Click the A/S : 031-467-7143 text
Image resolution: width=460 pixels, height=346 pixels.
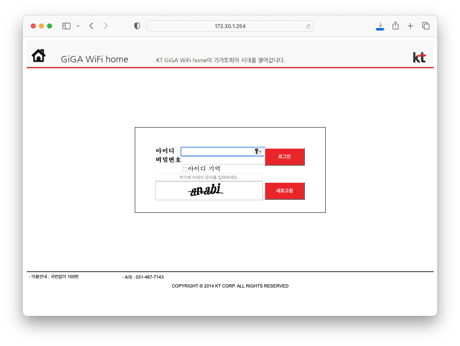tap(143, 277)
